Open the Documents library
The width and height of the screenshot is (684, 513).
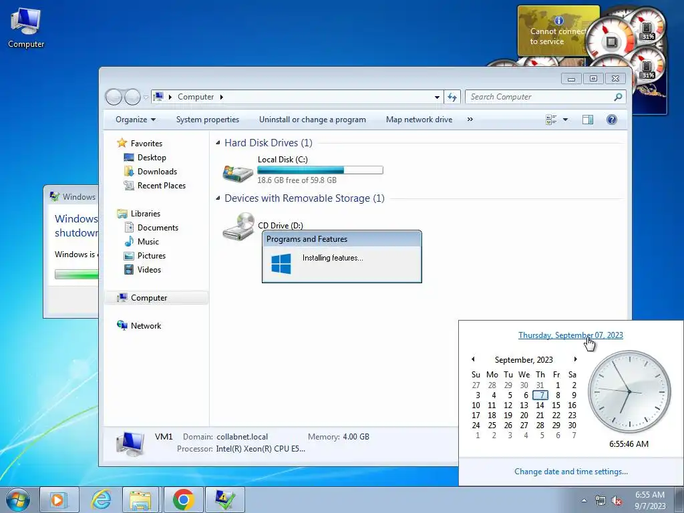(x=152, y=227)
